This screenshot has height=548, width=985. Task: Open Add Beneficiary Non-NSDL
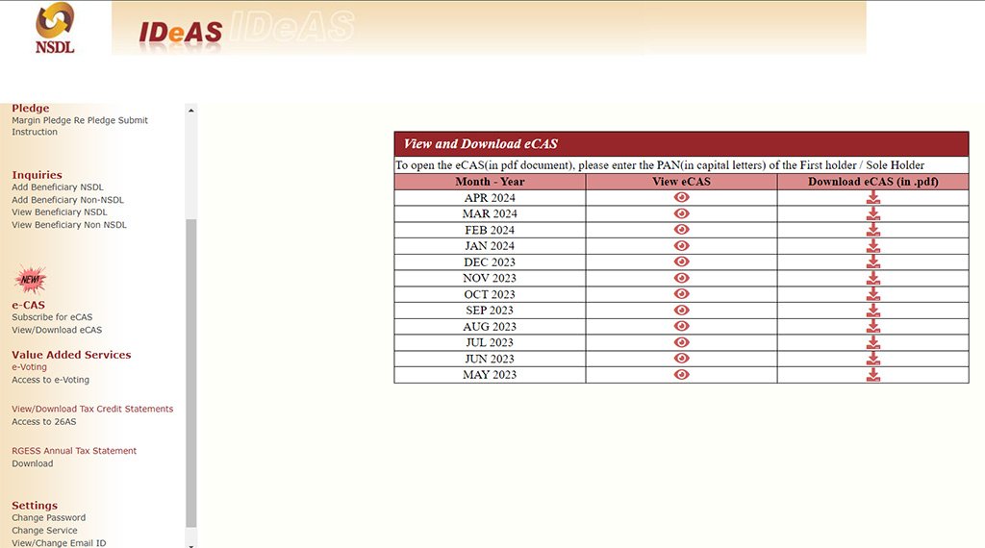pyautogui.click(x=68, y=200)
